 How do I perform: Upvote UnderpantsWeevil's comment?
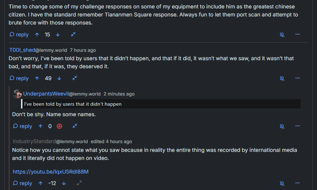point(41,126)
